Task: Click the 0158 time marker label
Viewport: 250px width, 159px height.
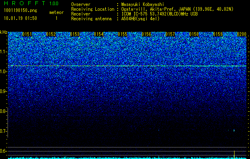Action: (194, 34)
